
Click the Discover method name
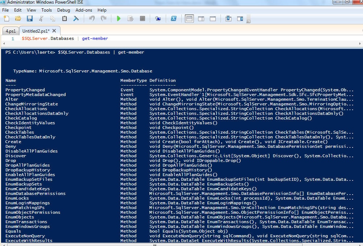pos(16,156)
